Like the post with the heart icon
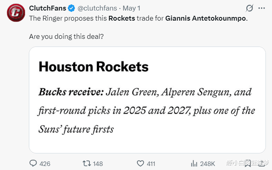The image size is (272, 170). [141, 163]
